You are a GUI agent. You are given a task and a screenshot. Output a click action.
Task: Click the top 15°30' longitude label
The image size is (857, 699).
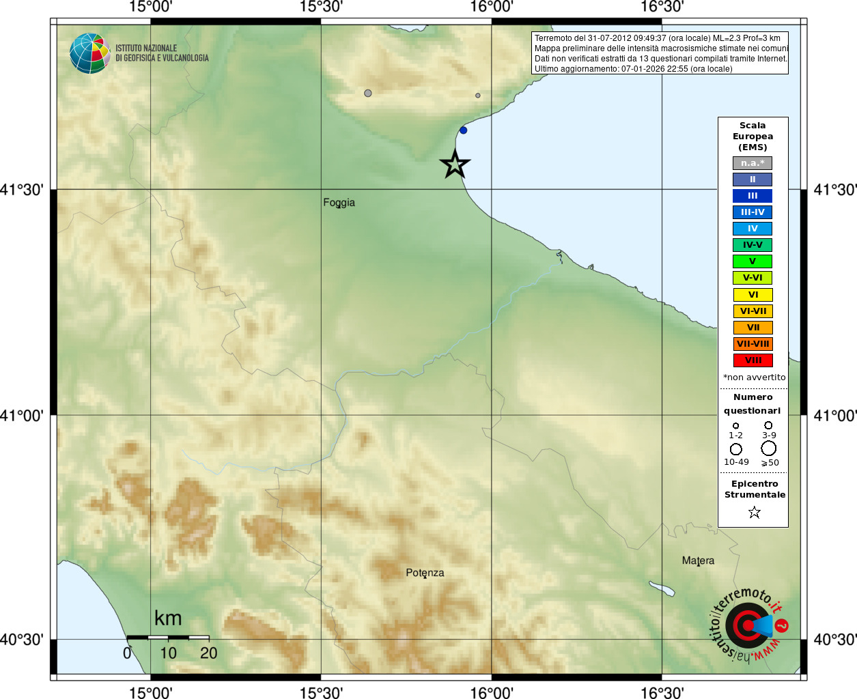tap(321, 8)
